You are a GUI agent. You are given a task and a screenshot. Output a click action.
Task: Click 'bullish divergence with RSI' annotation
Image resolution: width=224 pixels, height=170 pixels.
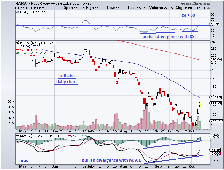coord(169,36)
